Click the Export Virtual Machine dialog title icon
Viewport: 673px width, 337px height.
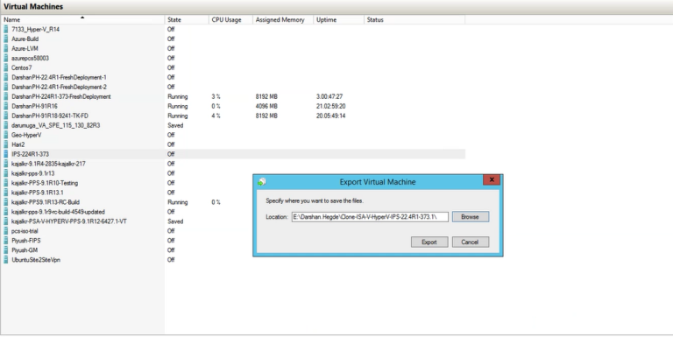pos(262,182)
